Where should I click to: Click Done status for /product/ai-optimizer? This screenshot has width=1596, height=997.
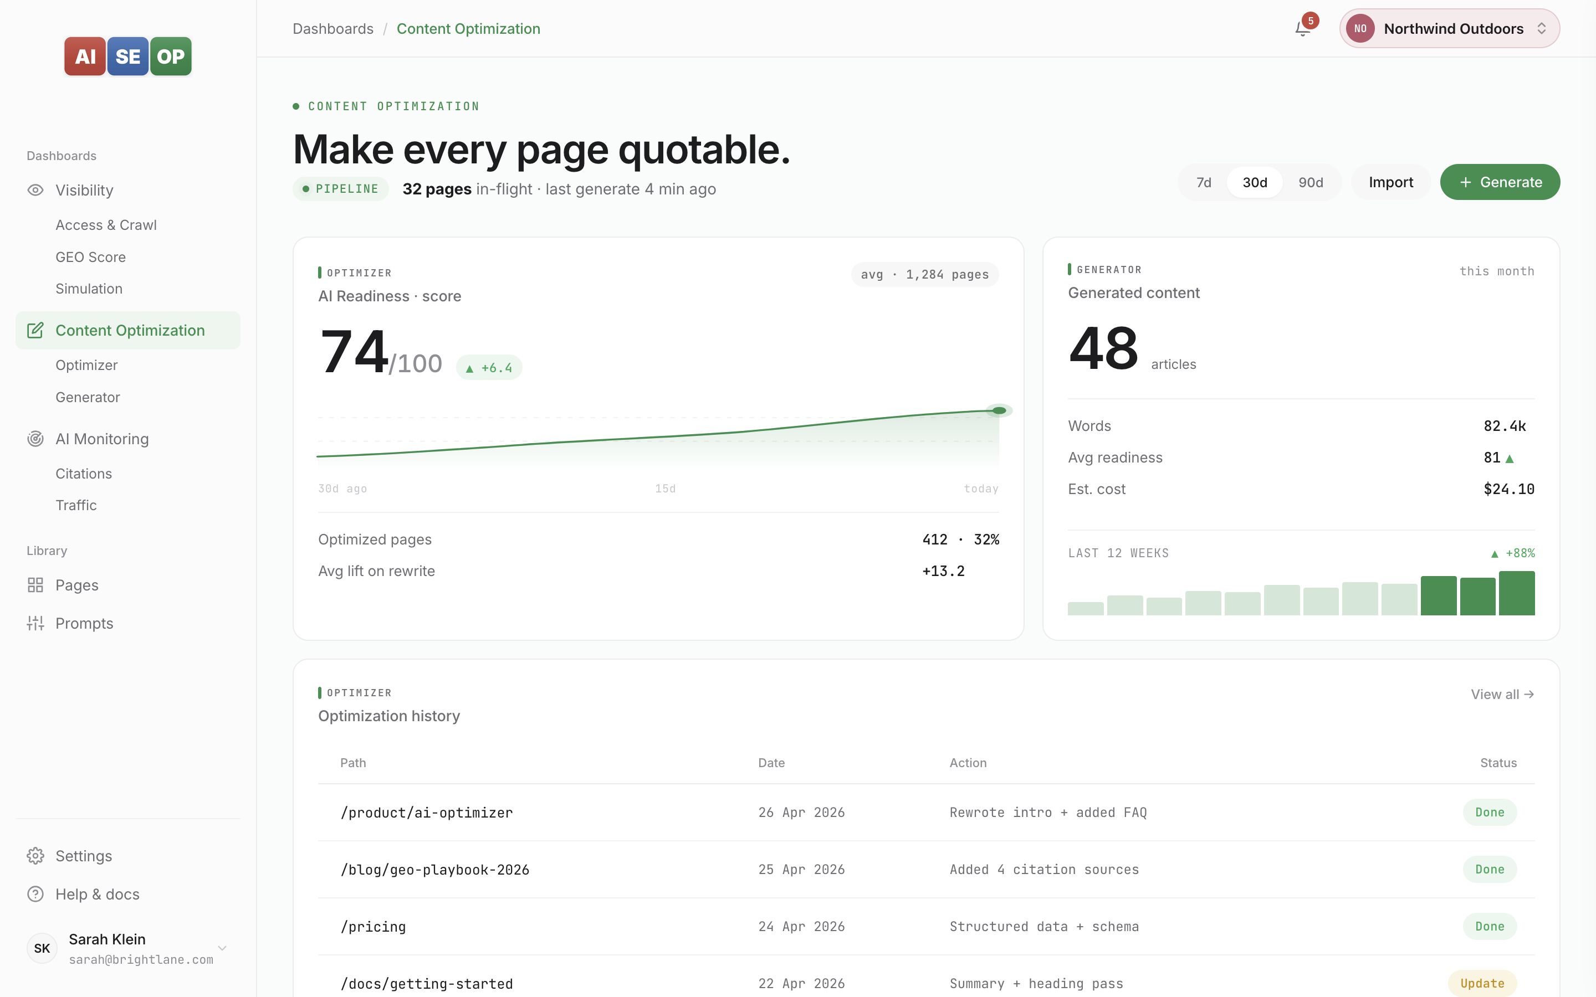[x=1490, y=813]
